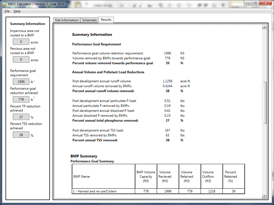Click the results vertical scrollbar thumb
Screen dimensions: 274x205
pyautogui.click(x=264, y=102)
